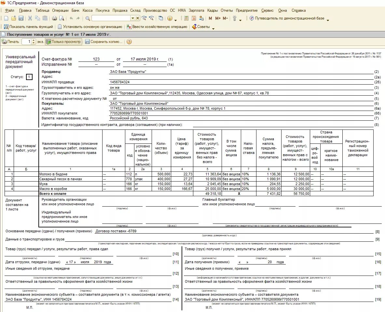Adjust print copies spinner
Image resolution: width=385 pixels, height=312 pixels.
[x=34, y=42]
